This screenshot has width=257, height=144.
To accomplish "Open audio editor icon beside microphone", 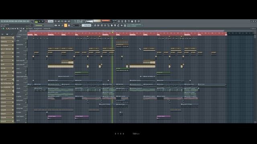I will (x=122, y=21).
